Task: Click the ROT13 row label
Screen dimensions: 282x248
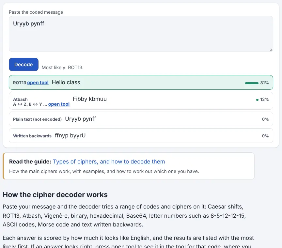Action: [20, 83]
